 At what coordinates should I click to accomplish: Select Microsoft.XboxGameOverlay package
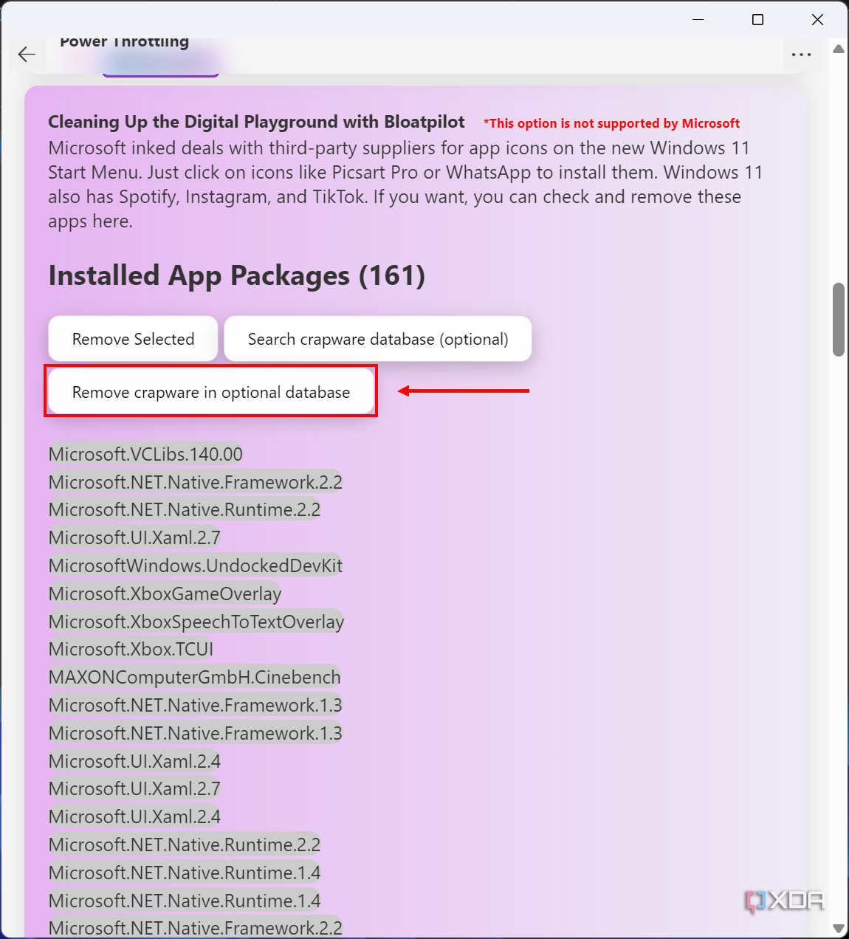point(165,594)
